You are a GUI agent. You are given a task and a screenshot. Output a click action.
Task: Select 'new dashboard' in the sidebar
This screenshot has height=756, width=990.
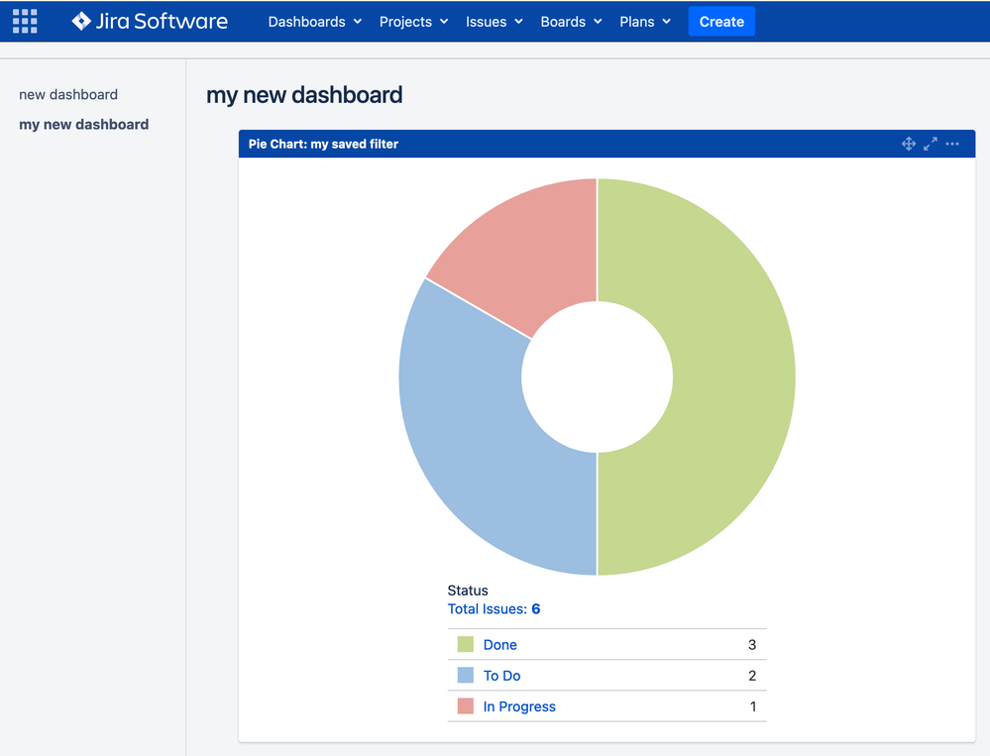pos(68,95)
